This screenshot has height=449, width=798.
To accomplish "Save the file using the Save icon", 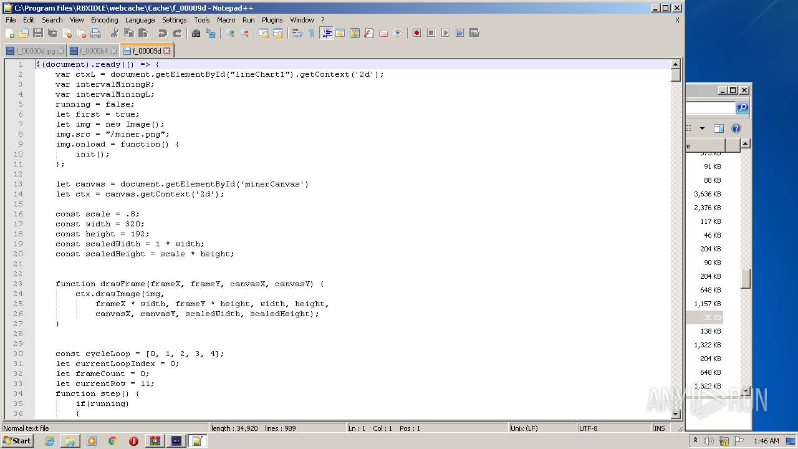I will point(38,33).
